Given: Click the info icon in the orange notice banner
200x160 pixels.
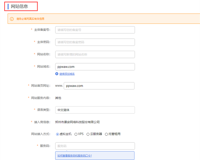Looking at the screenshot, I should pos(12,19).
